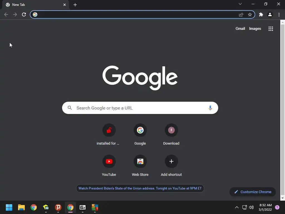The width and height of the screenshot is (285, 214).
Task: Focus the Search Google or type a URL box
Action: [140, 108]
